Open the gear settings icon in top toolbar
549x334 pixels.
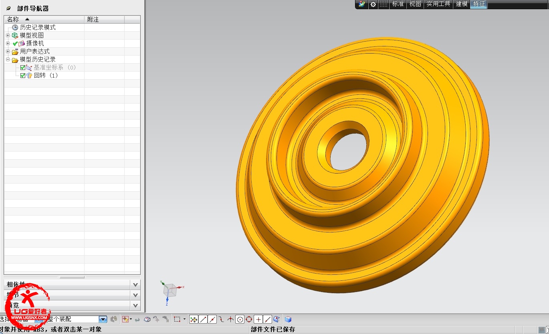pos(373,4)
